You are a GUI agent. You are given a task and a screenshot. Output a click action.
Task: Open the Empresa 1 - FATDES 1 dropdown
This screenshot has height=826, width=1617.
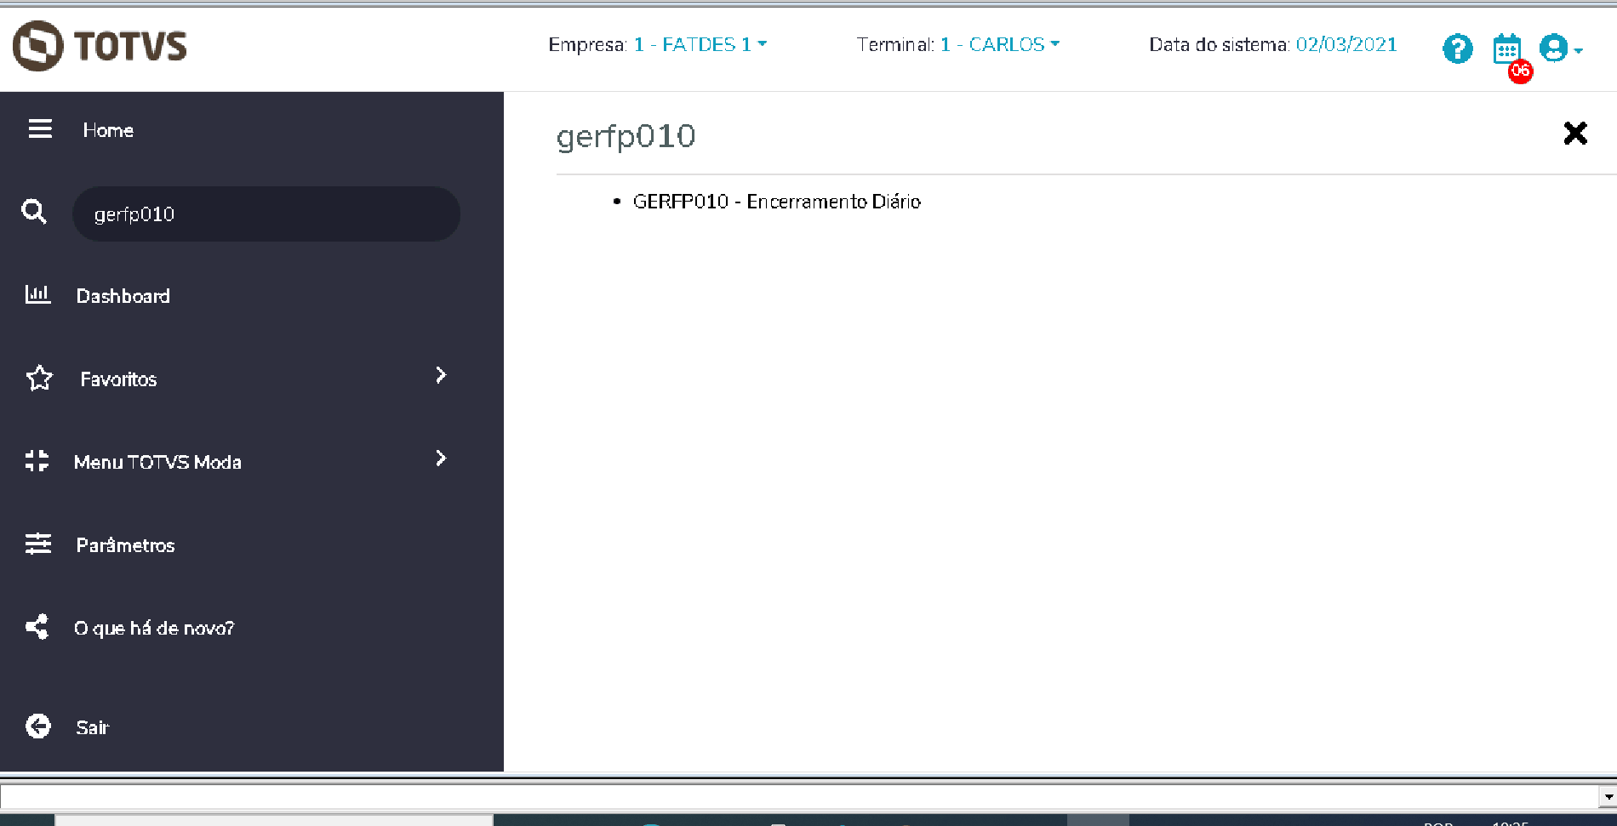pyautogui.click(x=700, y=44)
